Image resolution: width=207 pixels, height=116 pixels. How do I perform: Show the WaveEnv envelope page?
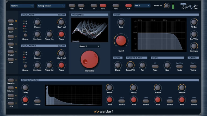(x=11, y=80)
